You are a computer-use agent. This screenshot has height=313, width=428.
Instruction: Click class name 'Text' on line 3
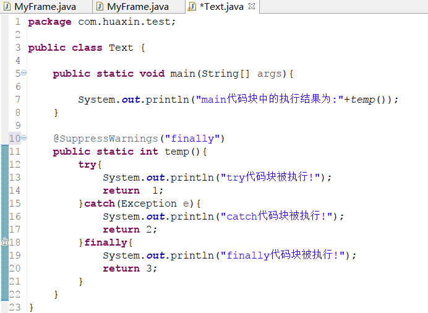click(121, 48)
